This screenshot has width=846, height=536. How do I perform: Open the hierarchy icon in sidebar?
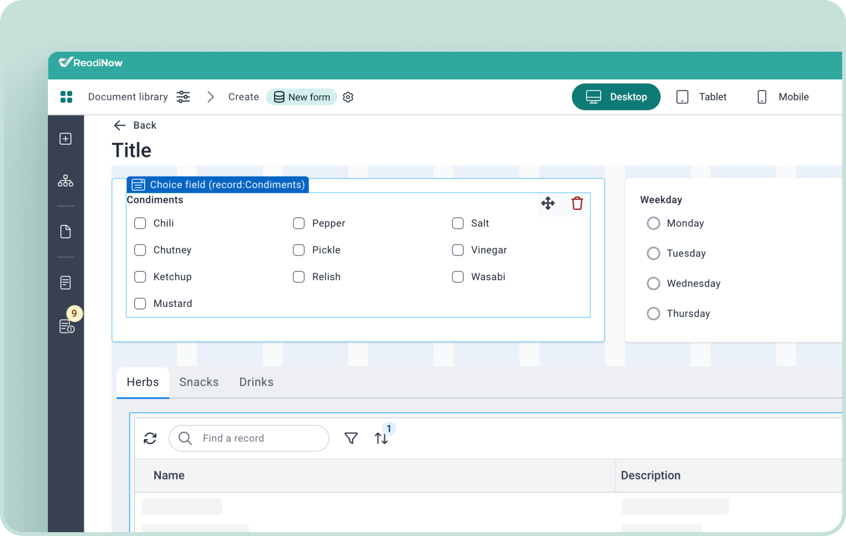point(66,181)
